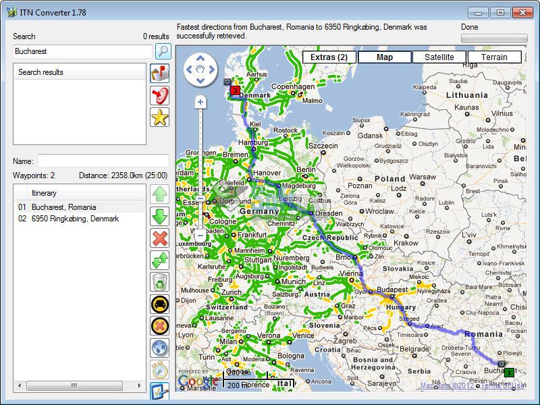The image size is (540, 405).
Task: Click the Google logo on map
Action: tap(198, 381)
